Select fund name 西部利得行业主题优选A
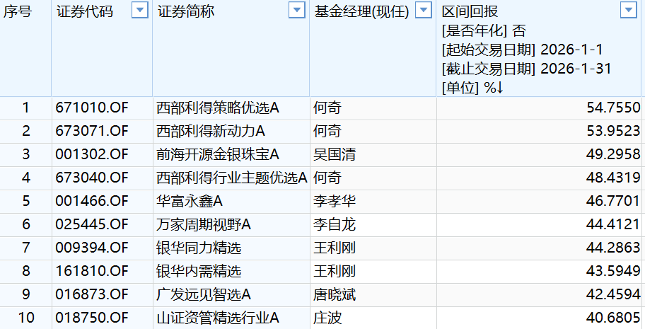645x329 pixels. click(232, 178)
